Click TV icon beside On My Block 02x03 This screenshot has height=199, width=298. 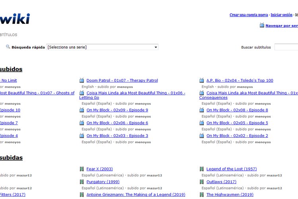[x=82, y=136]
